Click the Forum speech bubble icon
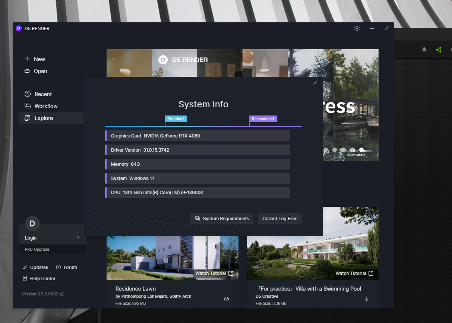 point(59,267)
